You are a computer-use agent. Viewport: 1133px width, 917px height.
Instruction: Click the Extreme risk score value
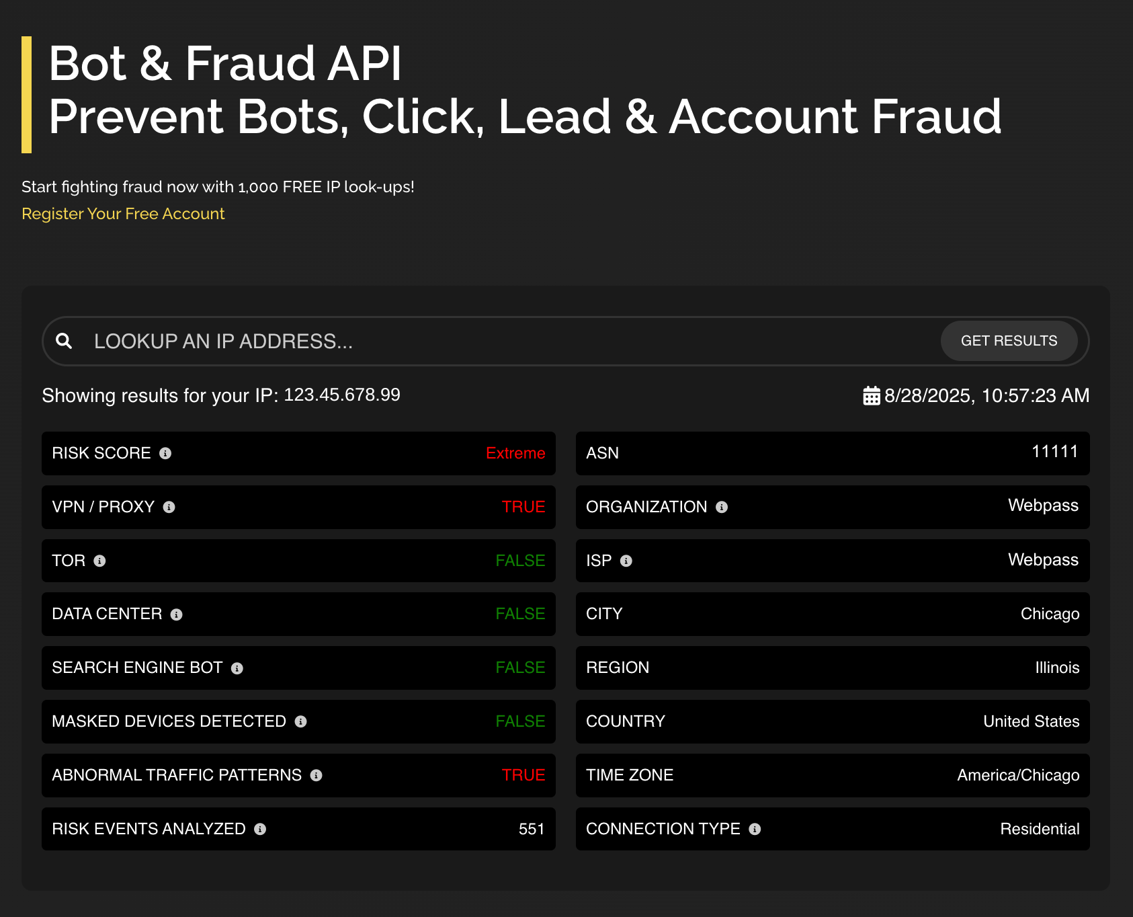click(515, 453)
